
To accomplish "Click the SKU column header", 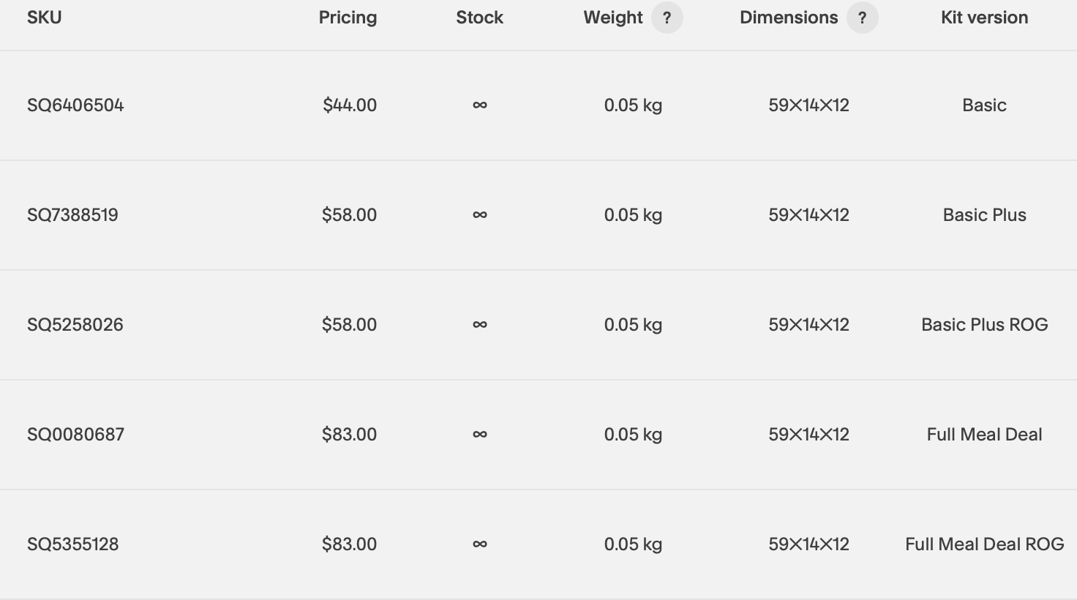I will pos(44,18).
